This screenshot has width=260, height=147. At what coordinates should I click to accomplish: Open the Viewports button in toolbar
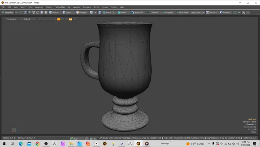click(x=7, y=13)
